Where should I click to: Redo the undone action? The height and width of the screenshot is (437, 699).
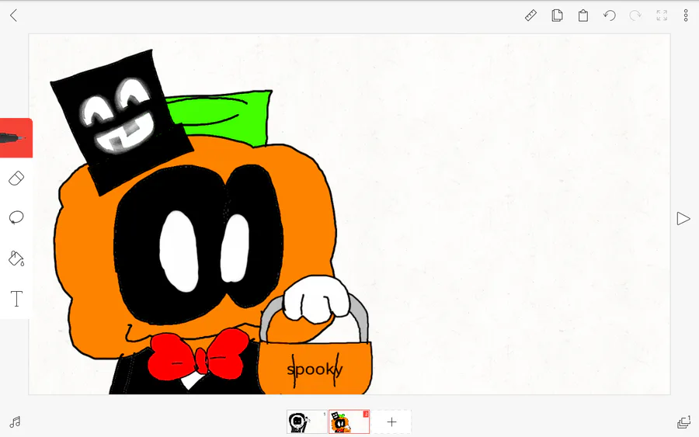click(x=635, y=16)
